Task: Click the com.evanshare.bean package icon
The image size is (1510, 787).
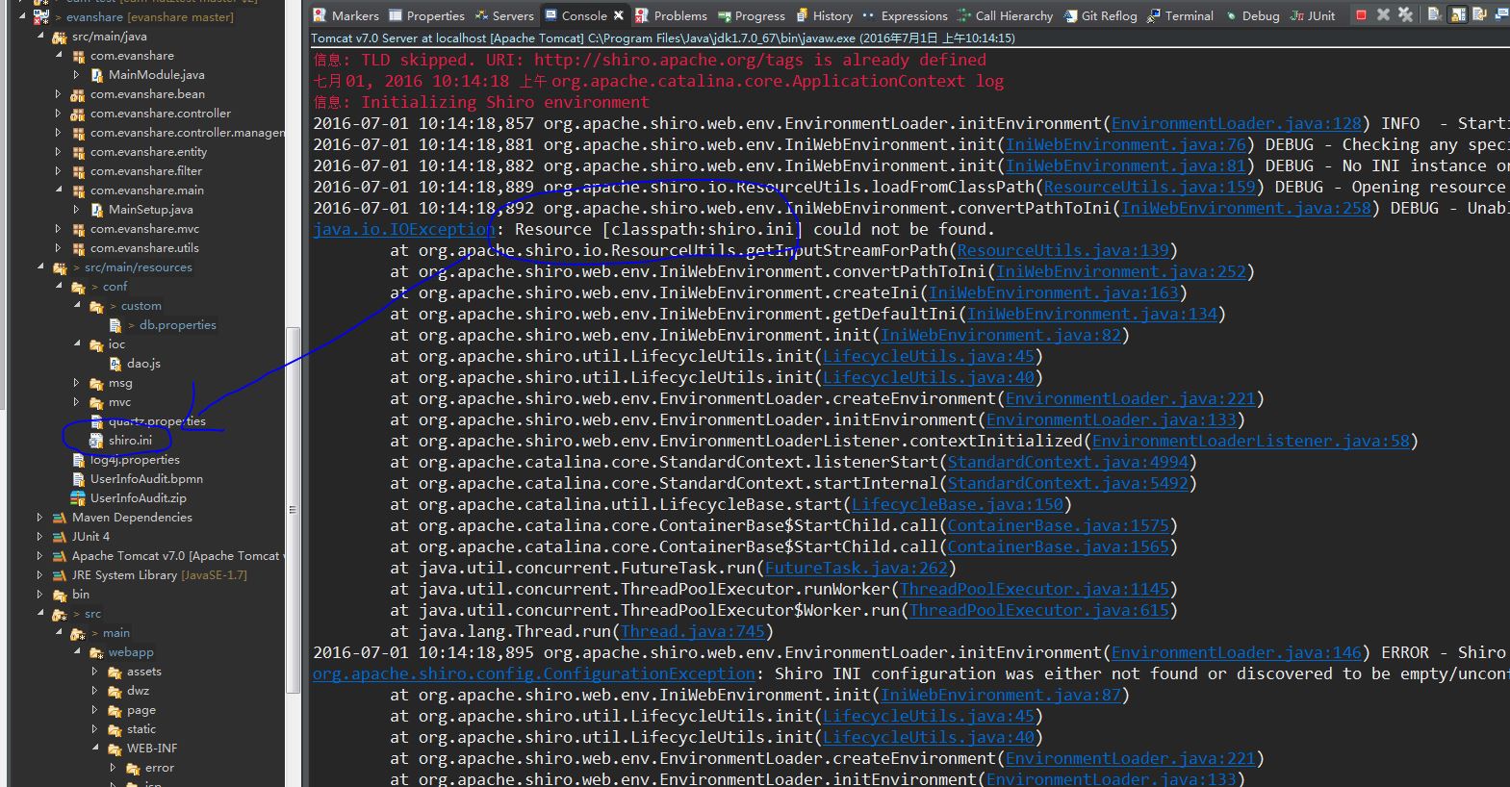Action: 78,94
